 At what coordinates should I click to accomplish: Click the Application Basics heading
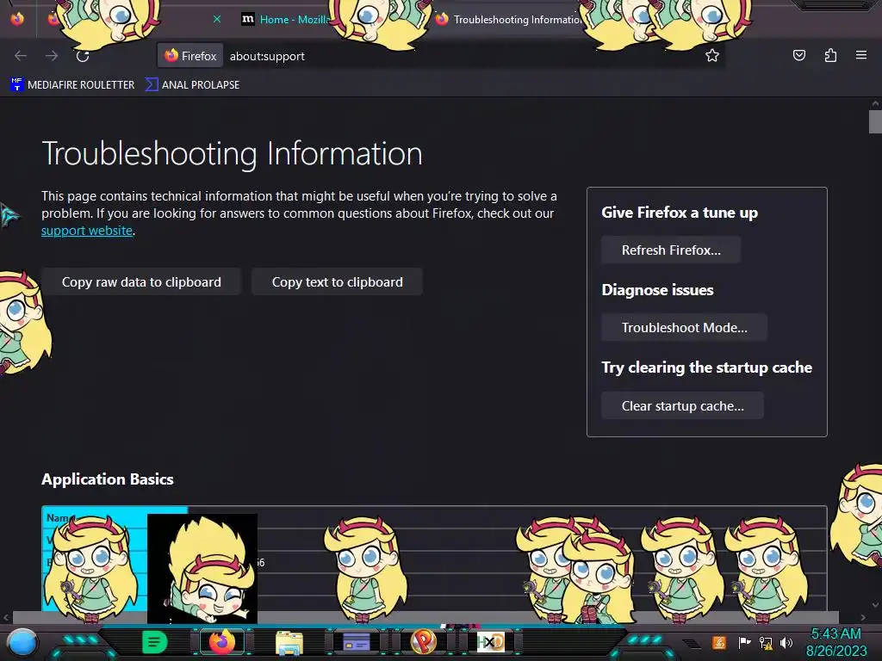pyautogui.click(x=108, y=479)
